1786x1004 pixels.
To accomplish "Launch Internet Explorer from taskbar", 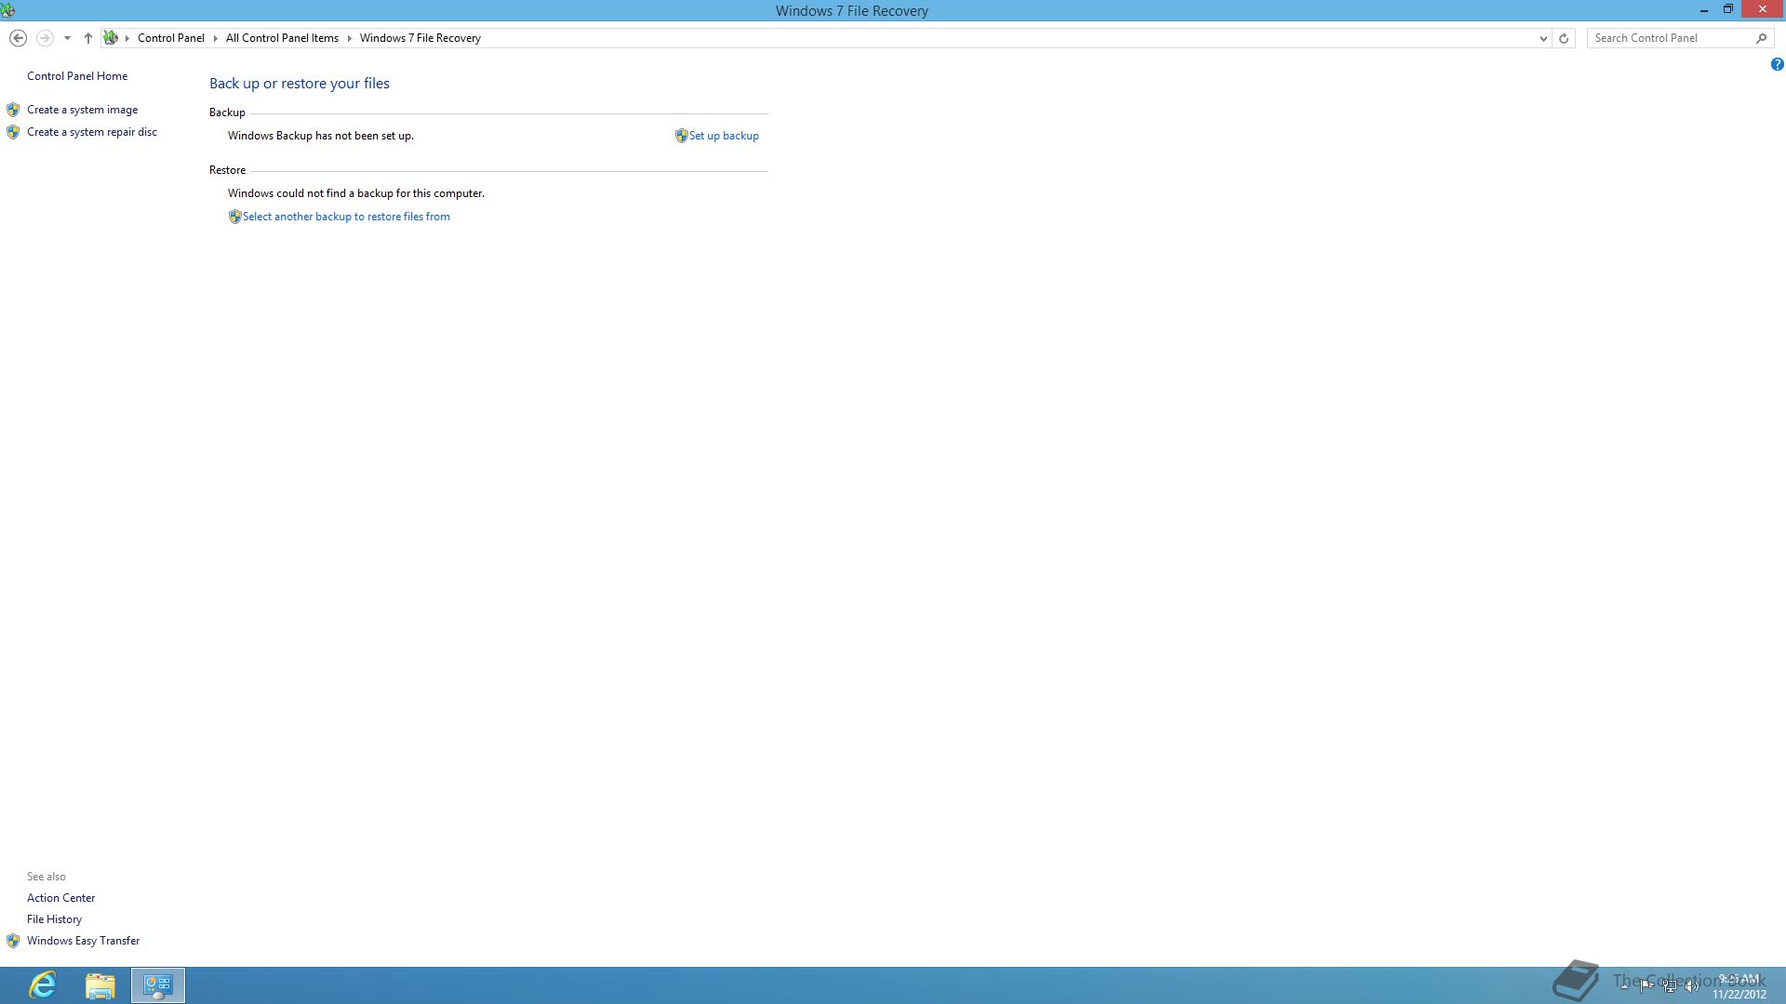I will (x=43, y=985).
